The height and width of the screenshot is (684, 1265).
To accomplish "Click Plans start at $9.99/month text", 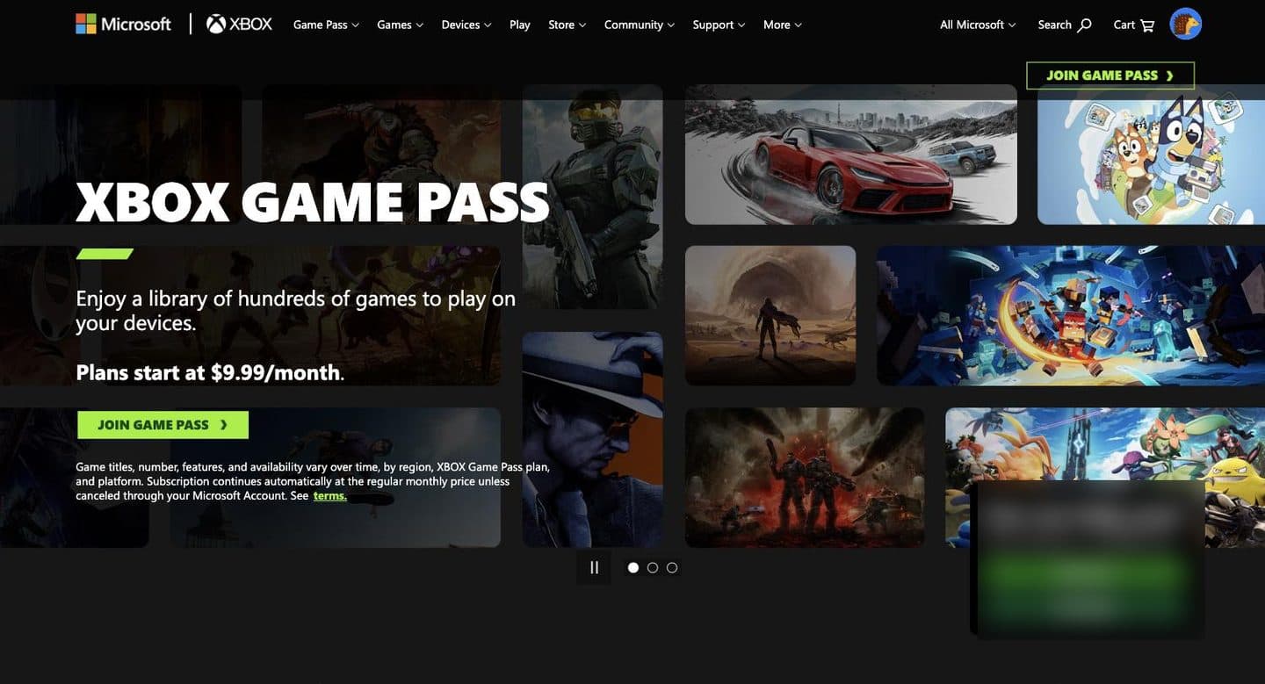I will pyautogui.click(x=210, y=372).
